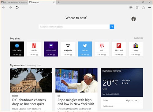This screenshot has width=153, height=112.
Task: Click the user profile picture
Action: tap(134, 19)
